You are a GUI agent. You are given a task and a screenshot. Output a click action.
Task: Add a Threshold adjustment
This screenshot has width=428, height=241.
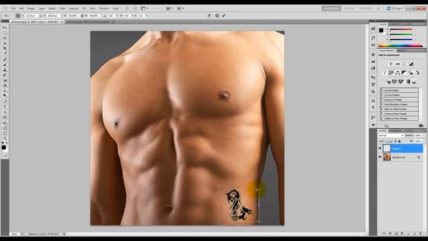(401, 82)
